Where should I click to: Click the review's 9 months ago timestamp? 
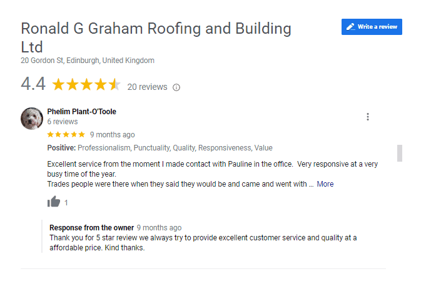[113, 135]
